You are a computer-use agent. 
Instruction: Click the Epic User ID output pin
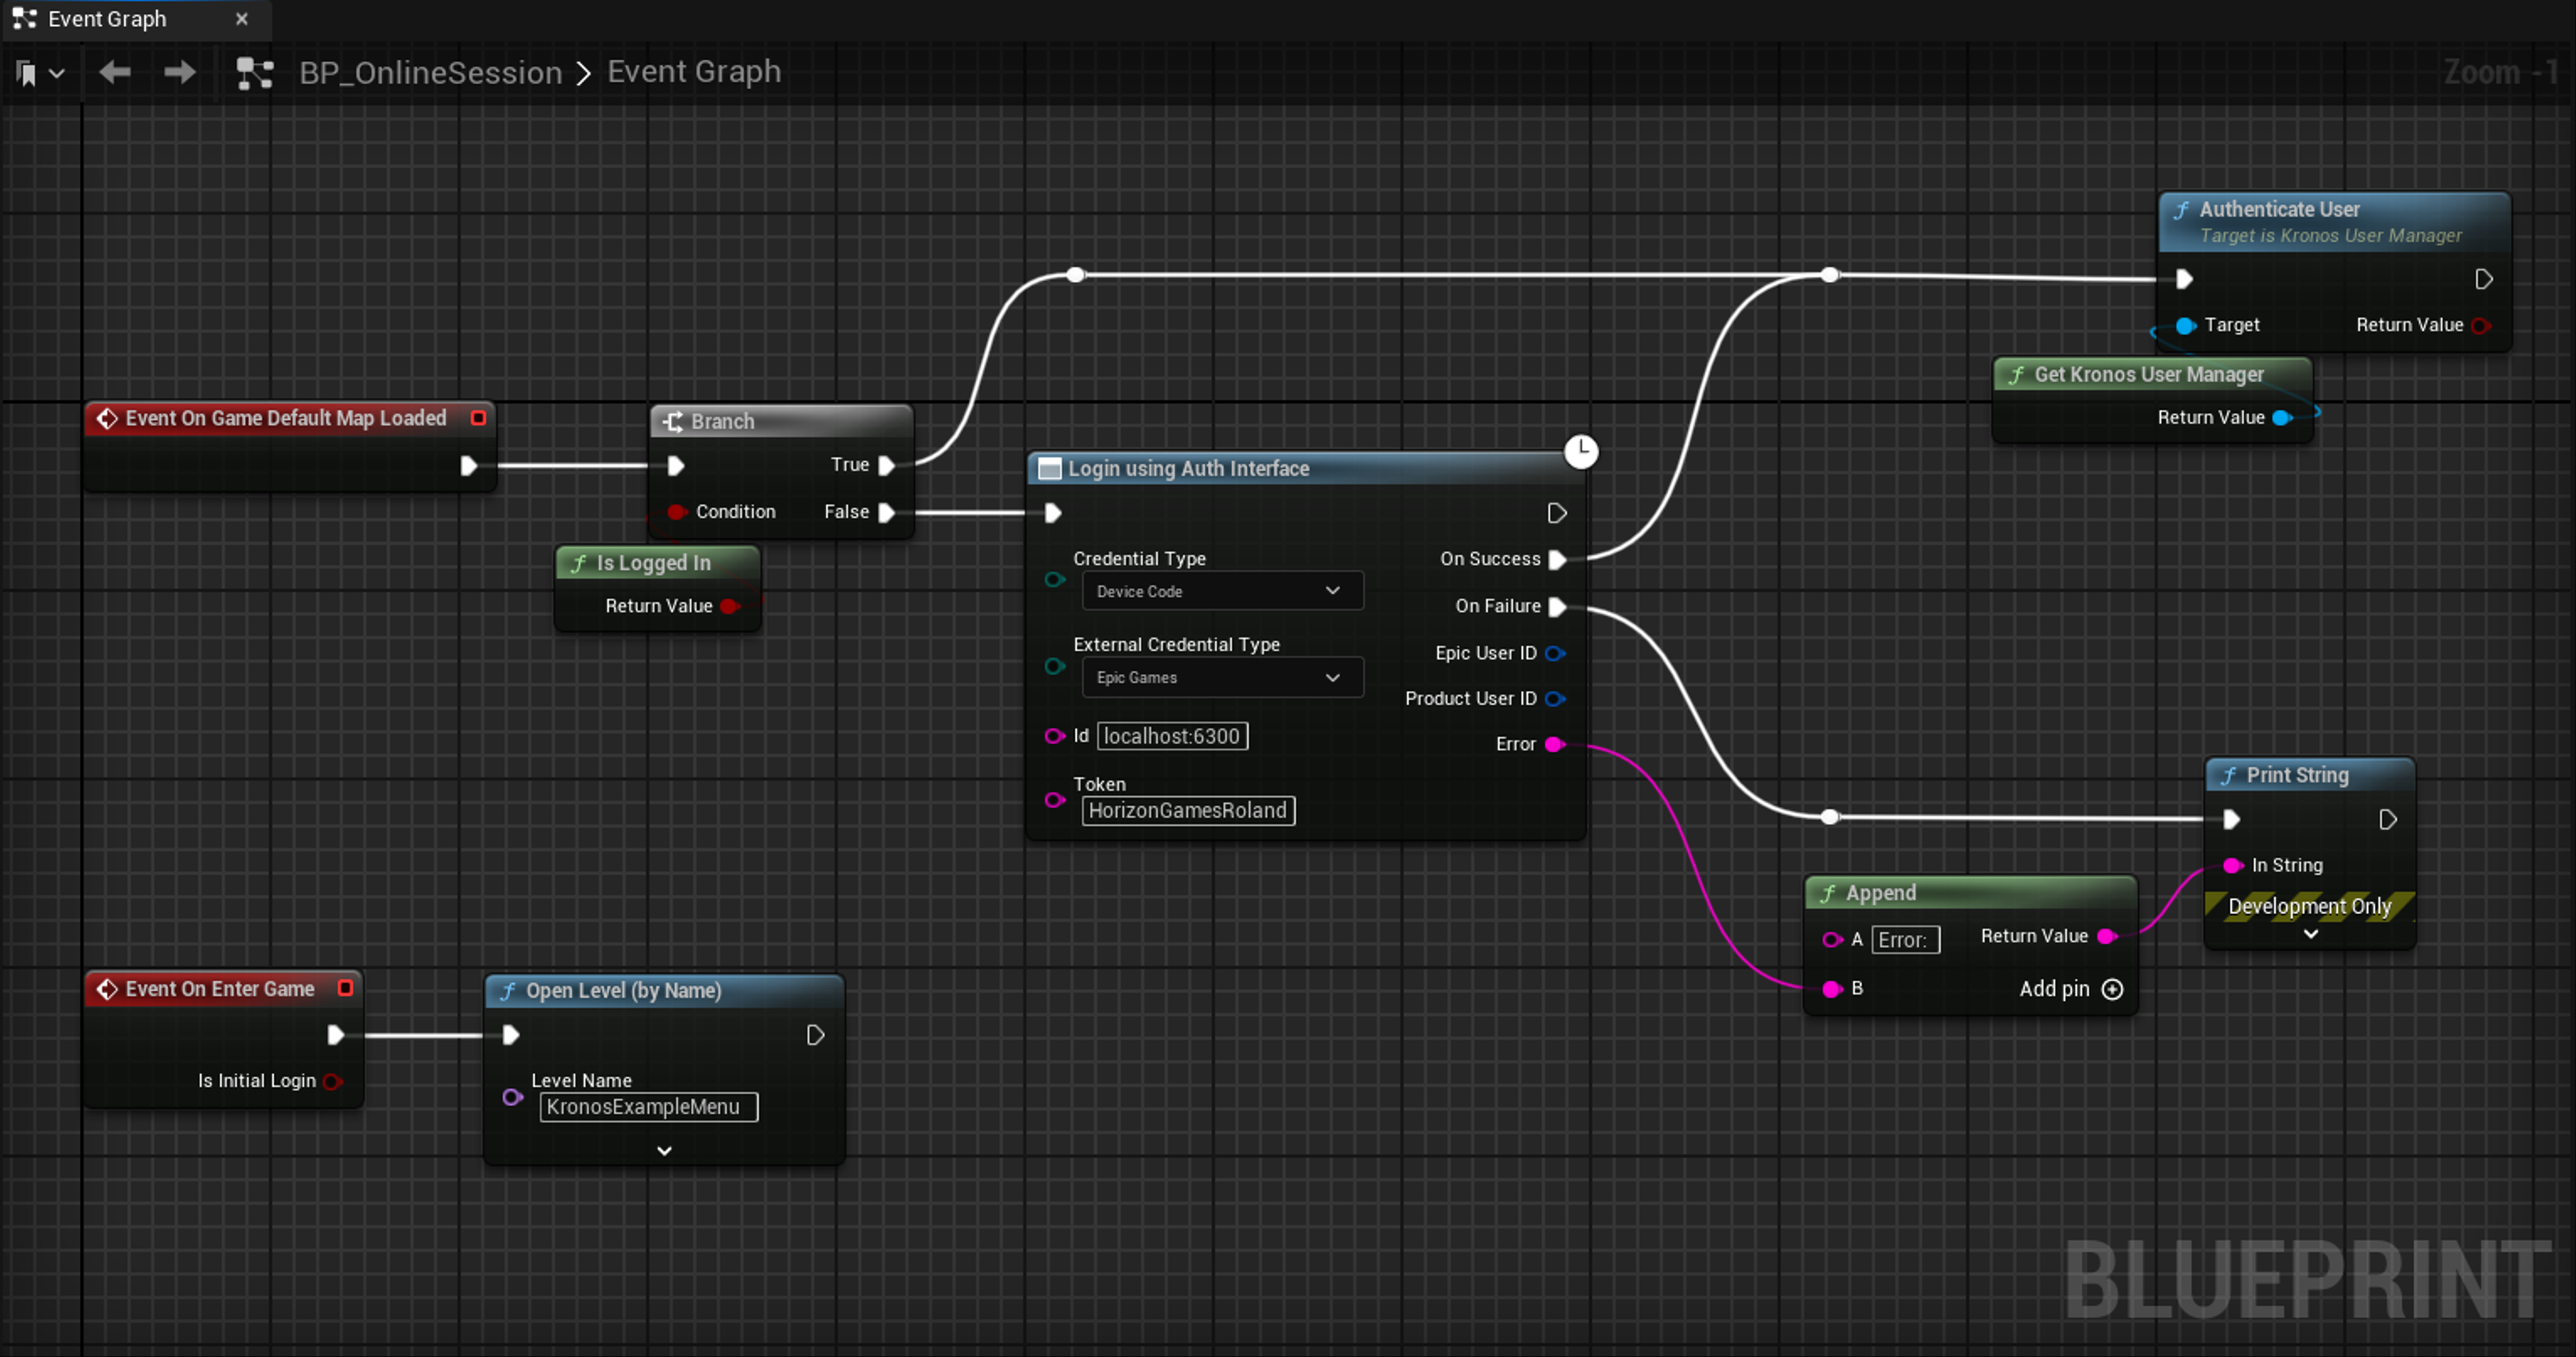click(x=1555, y=653)
